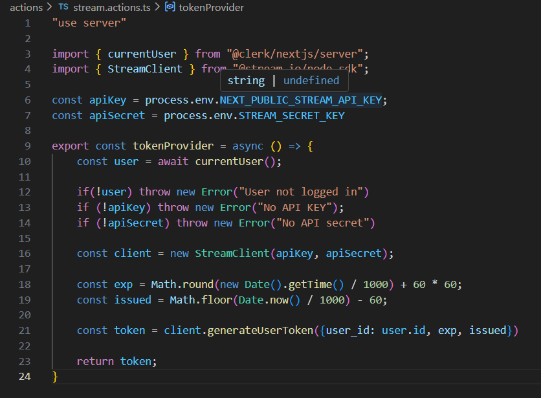Click the generateUserToken method call
This screenshot has height=398, width=541.
pos(254,330)
